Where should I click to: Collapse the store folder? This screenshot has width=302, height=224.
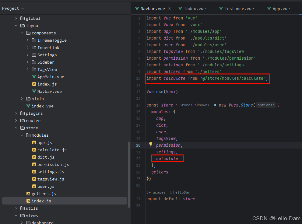tap(16, 128)
